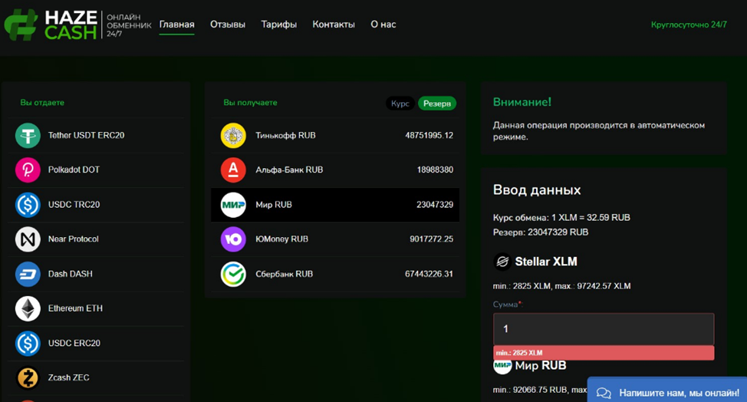Select the Zcash ZEC icon
Screen dimensions: 747x402
coord(28,377)
